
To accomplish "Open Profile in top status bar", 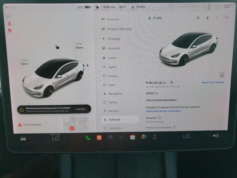I will click(x=138, y=7).
